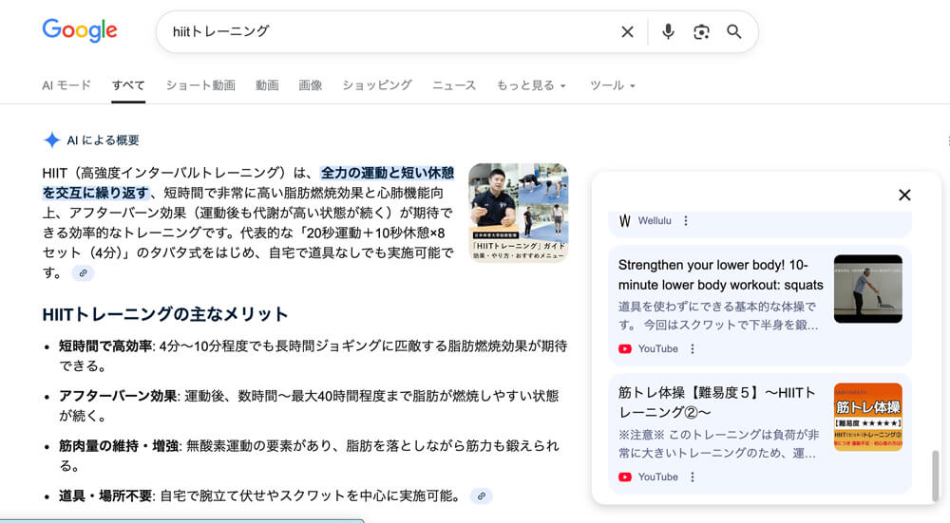Click the Wellulu source name
Screen dimensions: 950x523
click(x=655, y=221)
